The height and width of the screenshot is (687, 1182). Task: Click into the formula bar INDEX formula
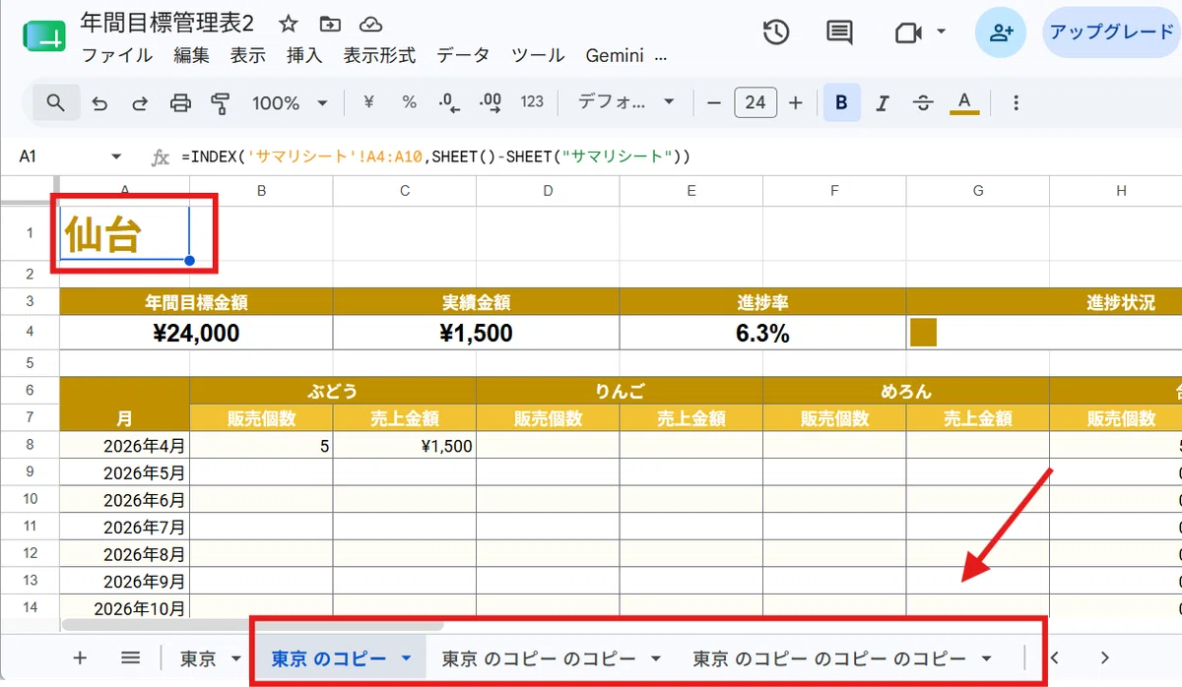(436, 156)
